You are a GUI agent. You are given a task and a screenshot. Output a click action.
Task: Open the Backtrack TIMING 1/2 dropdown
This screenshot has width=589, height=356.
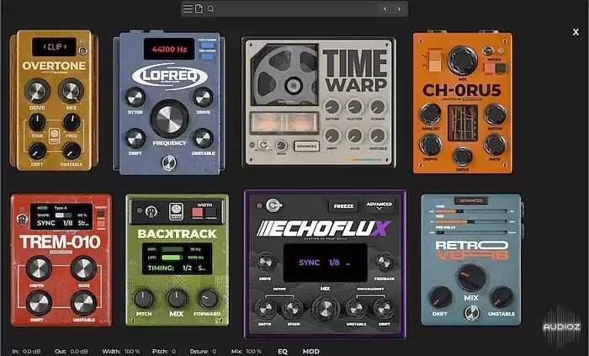point(187,268)
